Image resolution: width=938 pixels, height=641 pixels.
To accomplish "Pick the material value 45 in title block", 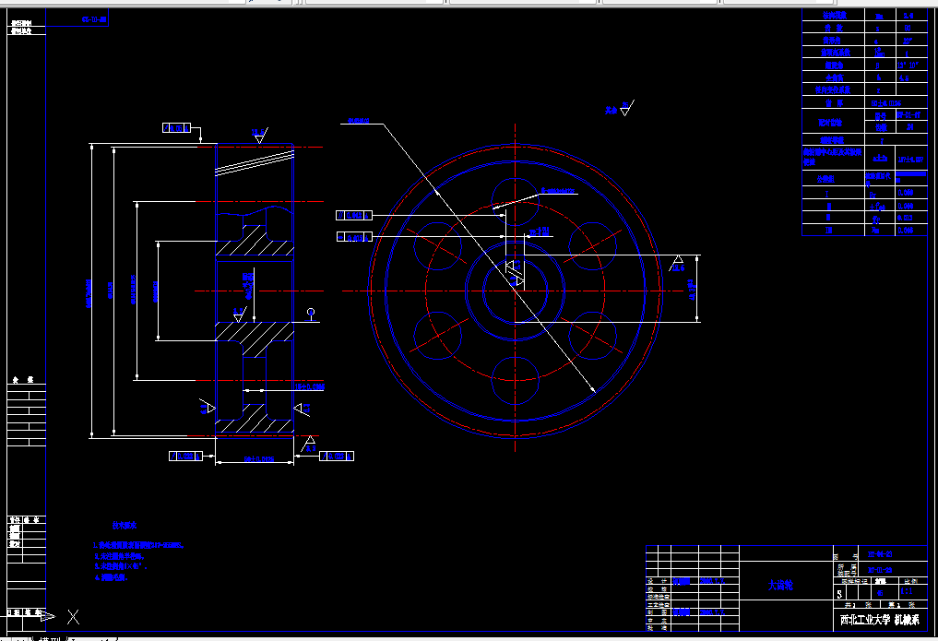I will click(879, 593).
